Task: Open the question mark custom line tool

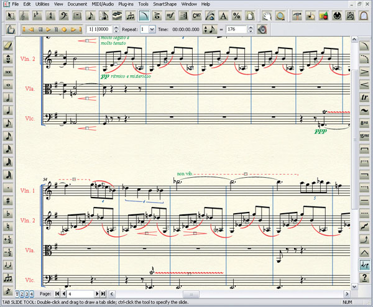Action: click(364, 278)
